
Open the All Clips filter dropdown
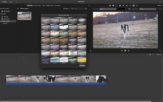(x=66, y=9)
